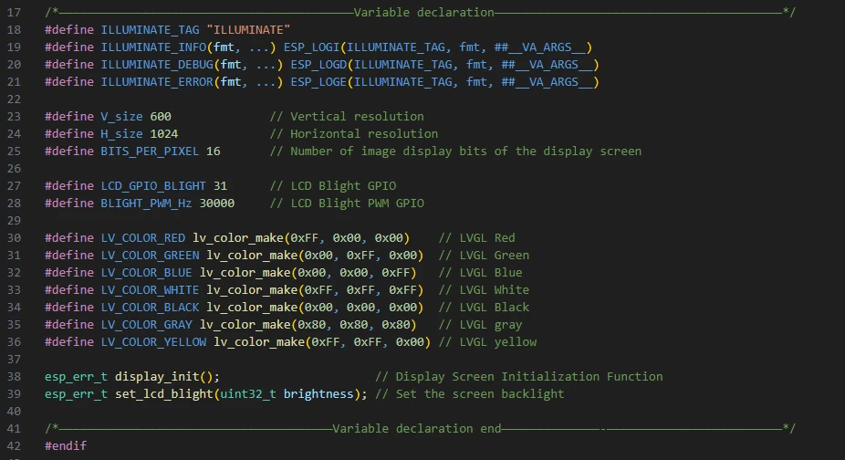Click line number 39 in the gutter
This screenshot has height=460, width=845.
pos(14,393)
